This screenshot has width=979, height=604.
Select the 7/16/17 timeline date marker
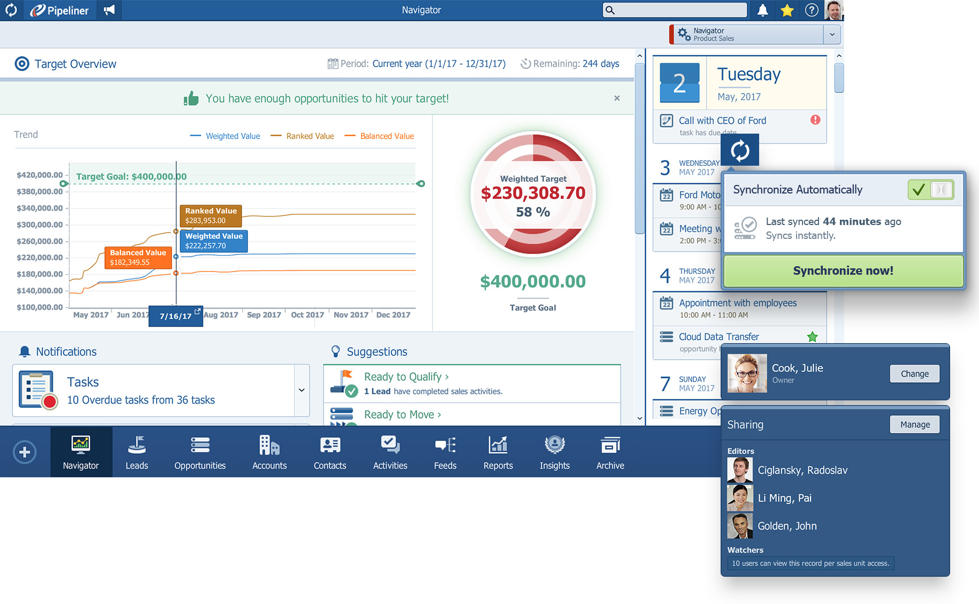click(x=175, y=316)
